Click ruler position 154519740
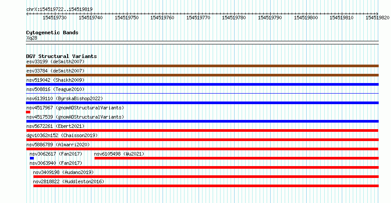The height and width of the screenshot is (203, 391). [x=91, y=18]
